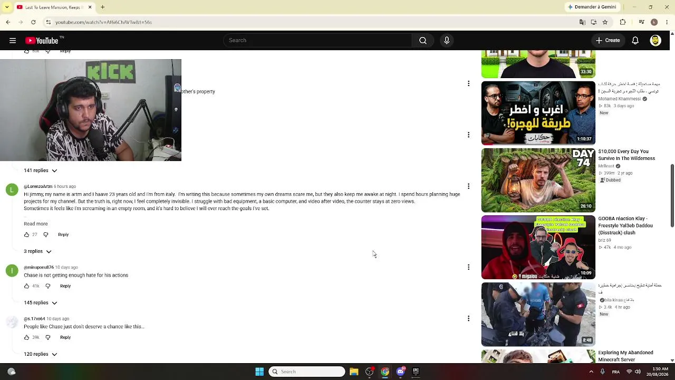Focus the YouTube search field
This screenshot has height=380, width=675.
tap(317, 41)
